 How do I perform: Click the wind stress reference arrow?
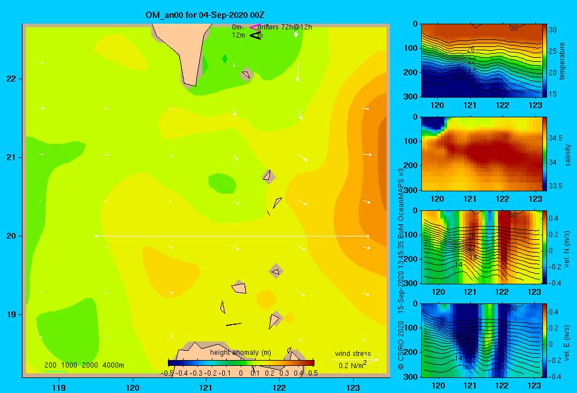[354, 359]
